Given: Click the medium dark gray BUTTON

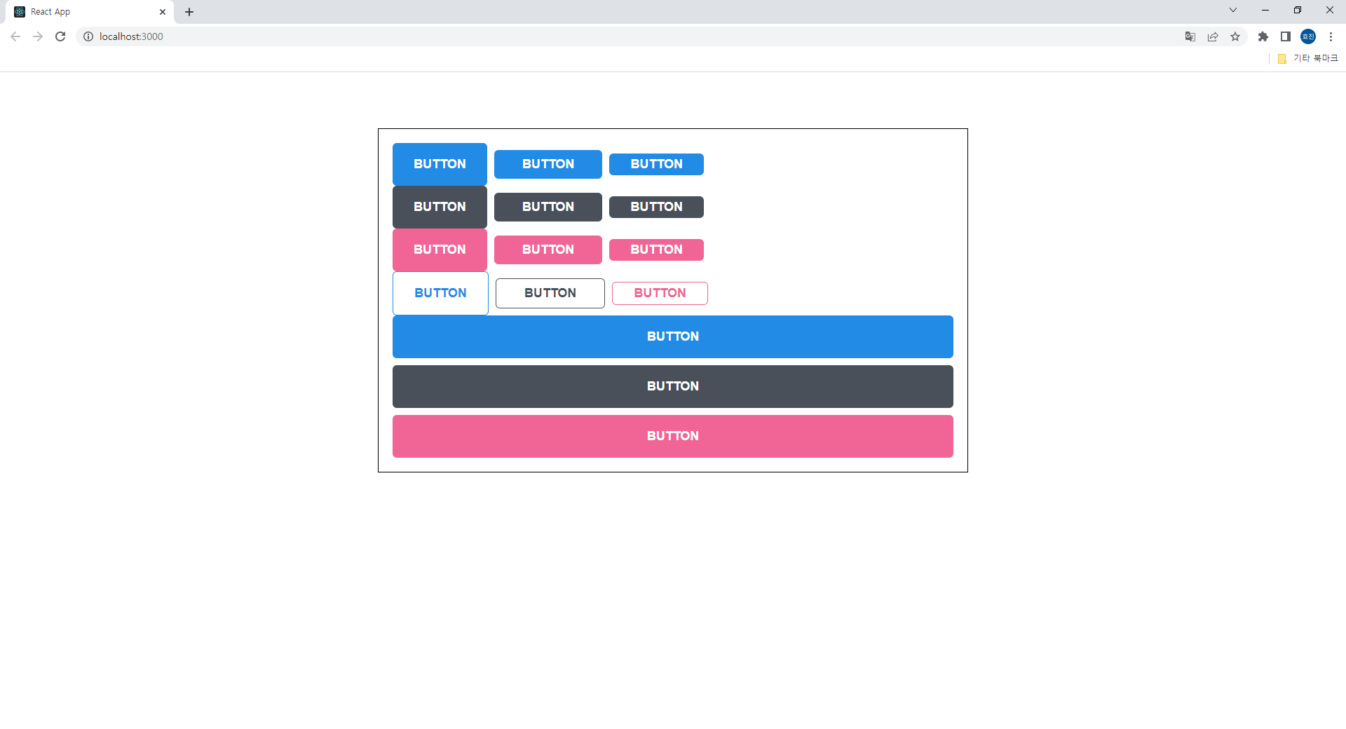Looking at the screenshot, I should point(548,207).
